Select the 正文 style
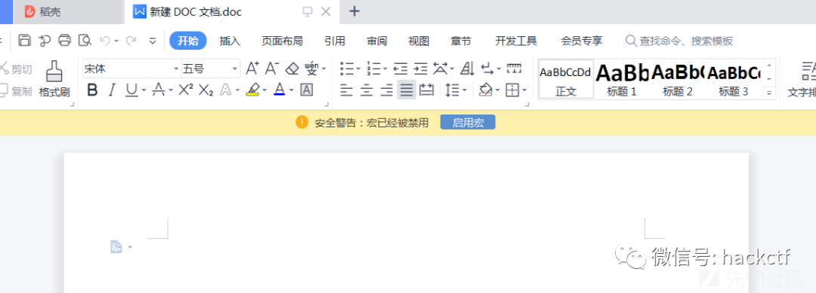Image resolution: width=816 pixels, height=293 pixels. (566, 79)
